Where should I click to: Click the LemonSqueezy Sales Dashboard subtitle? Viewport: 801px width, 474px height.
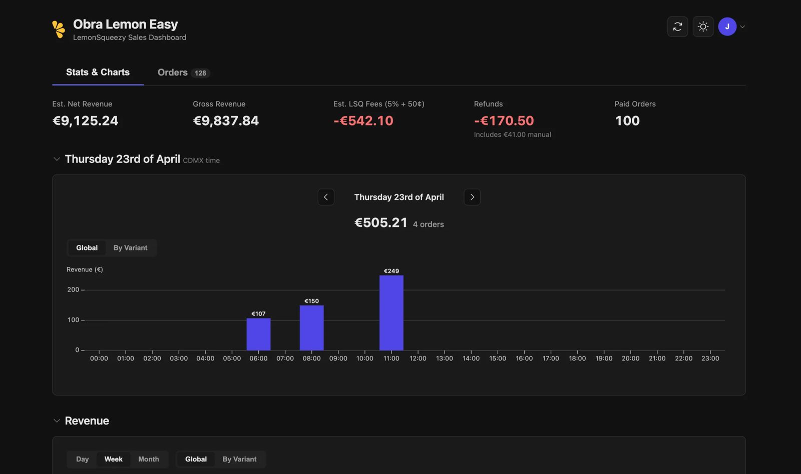[130, 37]
